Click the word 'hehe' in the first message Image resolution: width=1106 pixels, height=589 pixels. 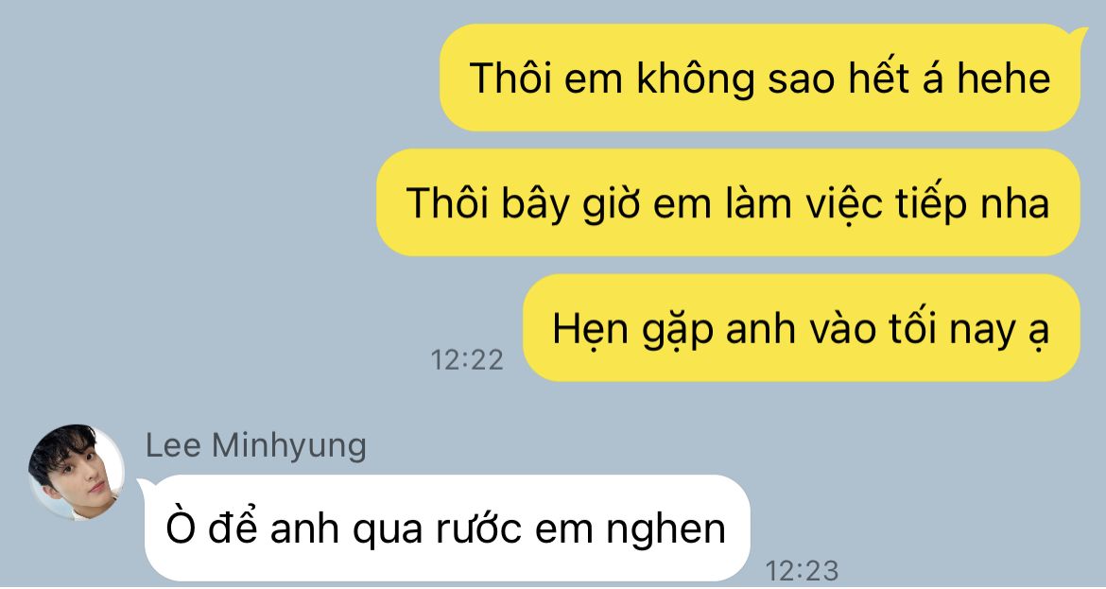[x=1003, y=78]
